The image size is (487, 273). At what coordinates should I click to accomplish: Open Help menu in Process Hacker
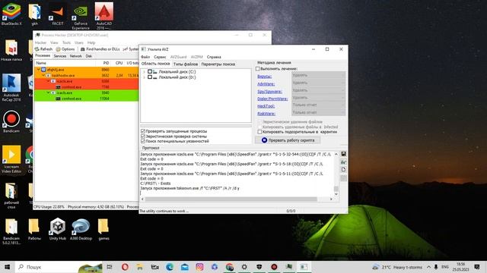point(91,42)
